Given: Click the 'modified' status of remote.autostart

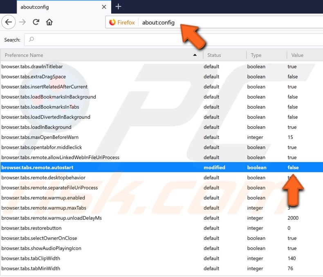Looking at the screenshot, I should (214, 168).
